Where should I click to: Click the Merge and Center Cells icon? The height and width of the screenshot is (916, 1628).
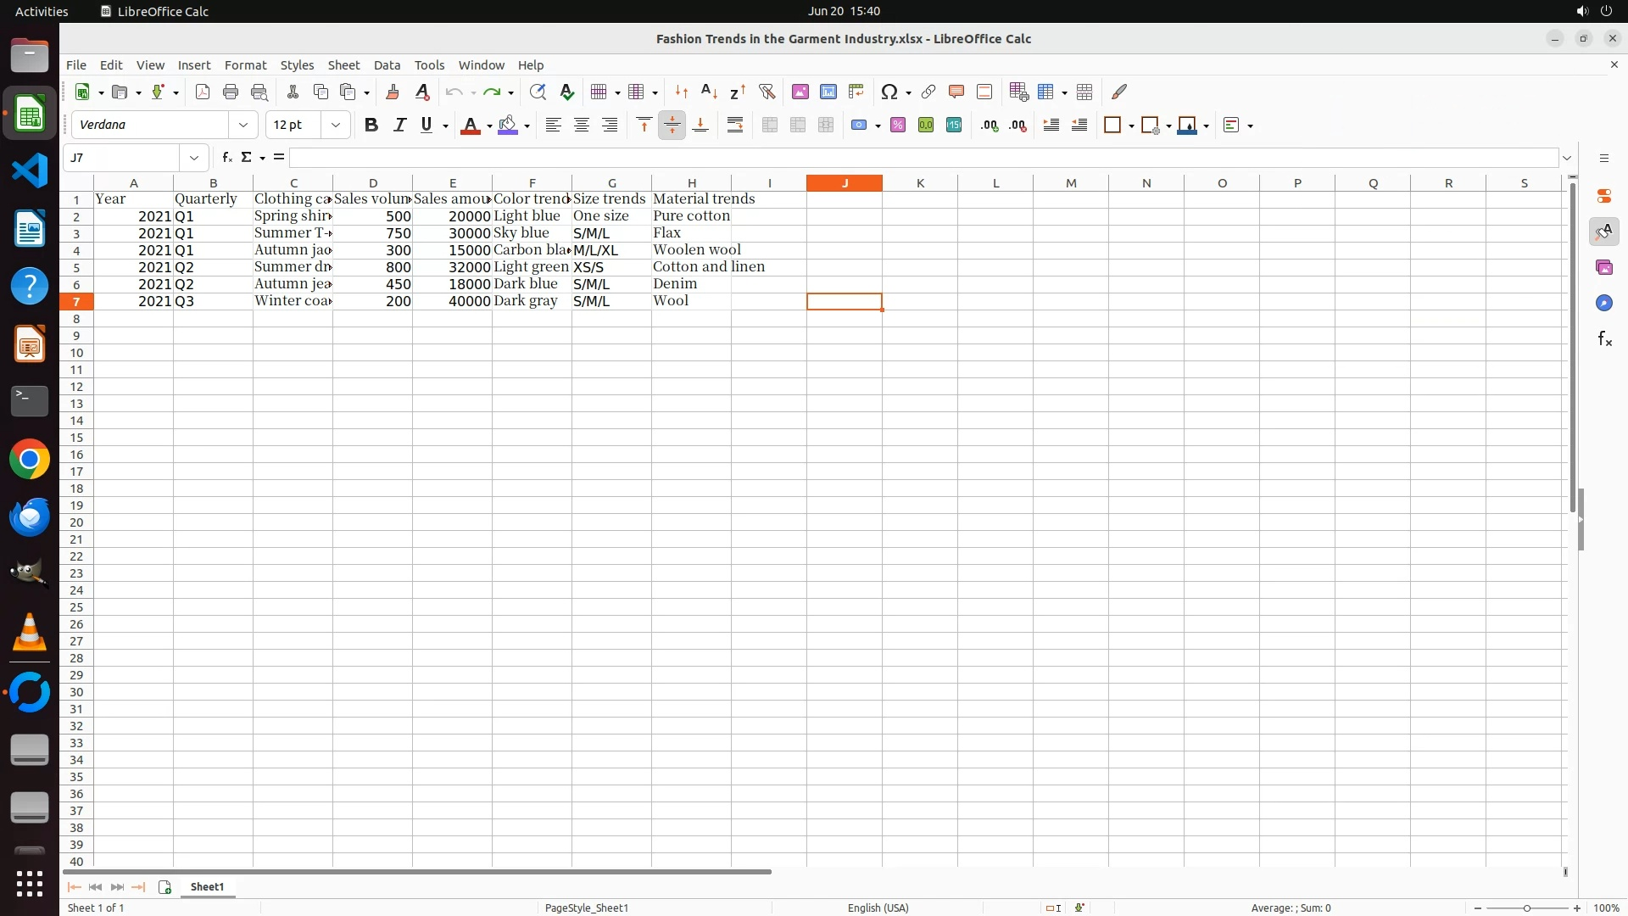coord(769,126)
